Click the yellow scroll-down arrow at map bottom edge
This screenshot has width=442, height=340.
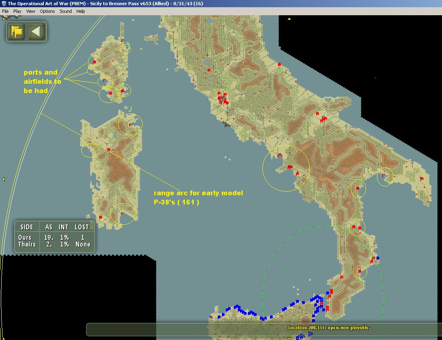click(x=289, y=338)
